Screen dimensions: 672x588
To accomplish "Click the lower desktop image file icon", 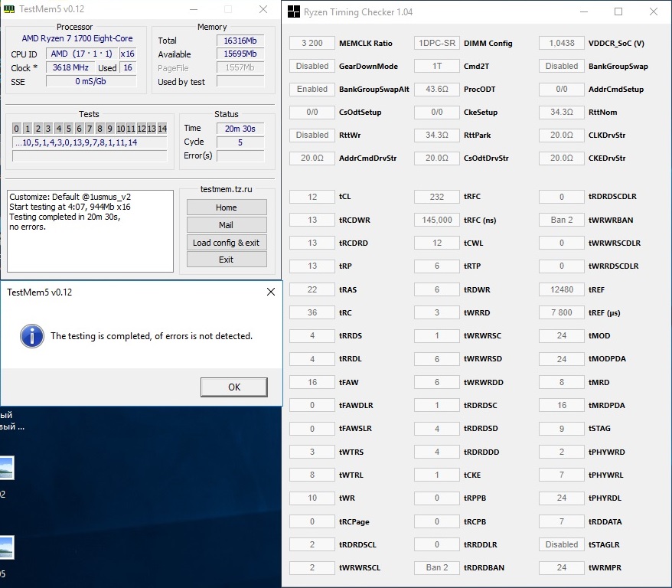I will tap(7, 547).
